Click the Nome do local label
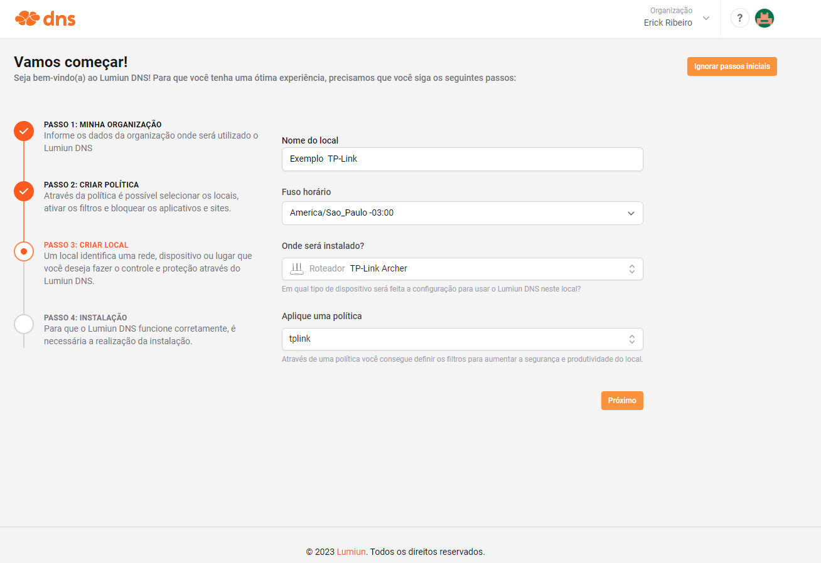The width and height of the screenshot is (821, 563). point(310,140)
